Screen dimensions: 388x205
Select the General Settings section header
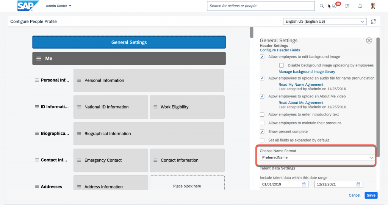[129, 42]
